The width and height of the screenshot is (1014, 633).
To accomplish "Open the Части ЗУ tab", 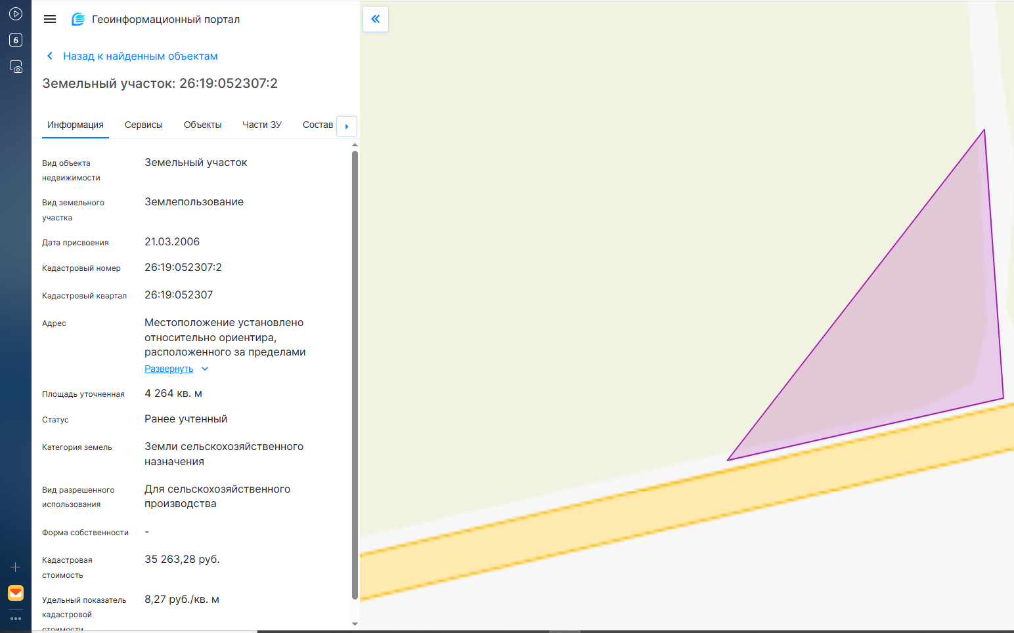I will tap(262, 125).
